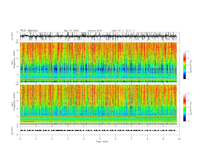Click the ch.1 voltage waveform trace

click(98, 36)
